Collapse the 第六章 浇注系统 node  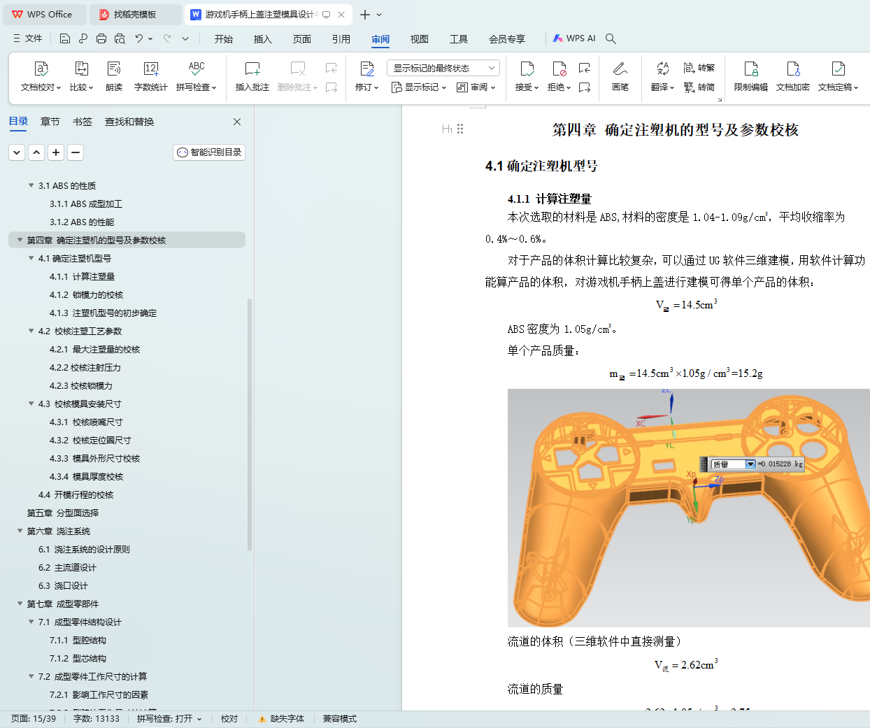pyautogui.click(x=20, y=531)
